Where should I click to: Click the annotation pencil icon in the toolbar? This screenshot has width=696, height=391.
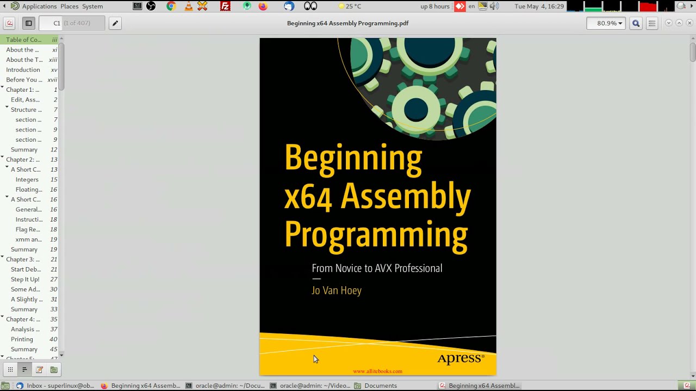click(115, 23)
